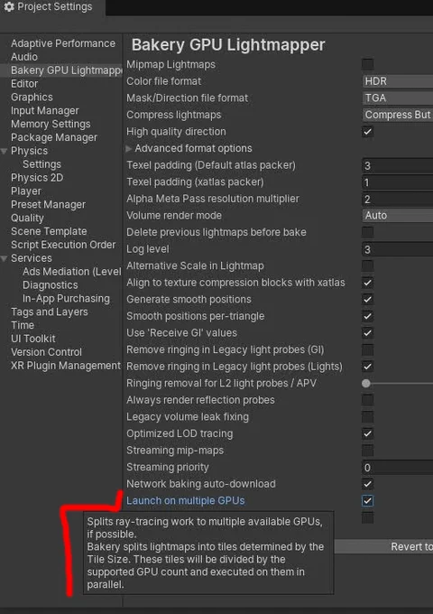Toggle Network baking auto-download checkbox

tap(367, 484)
